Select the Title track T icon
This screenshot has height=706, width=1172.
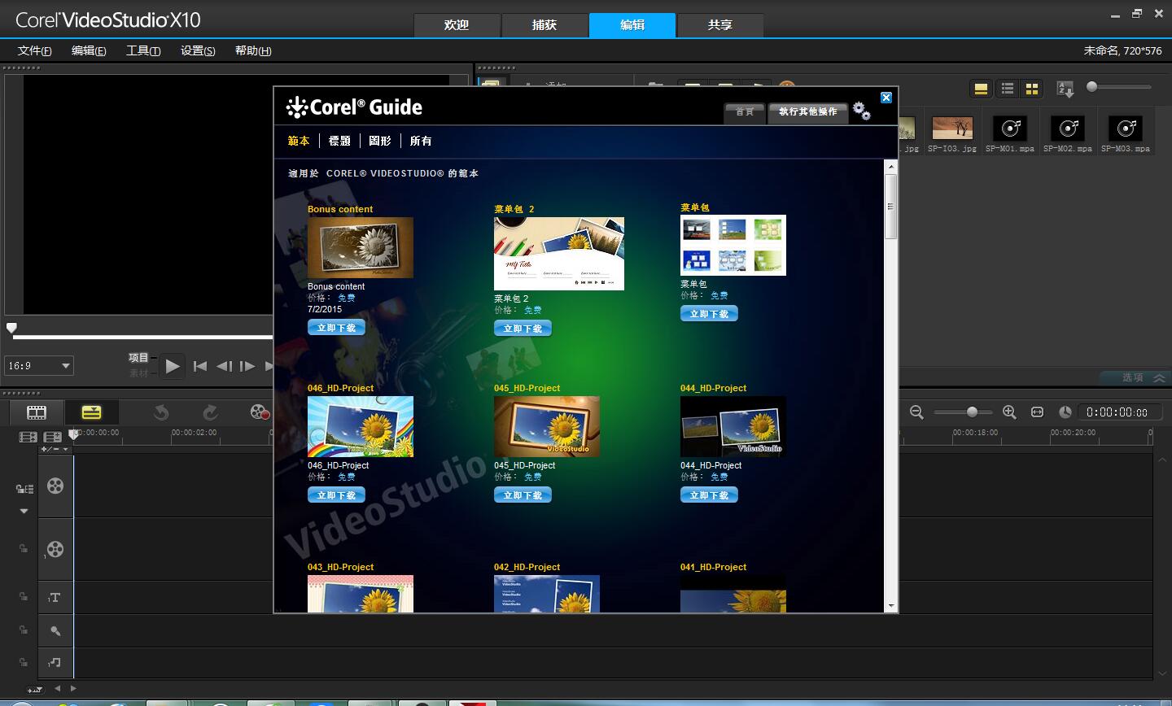[55, 598]
